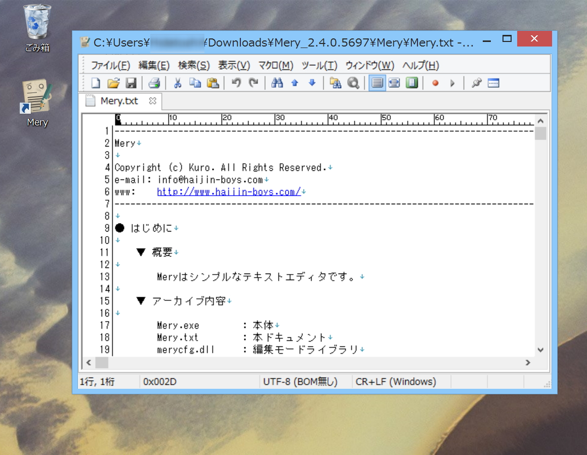Paste clipboard contents from the toolbar

coord(213,82)
